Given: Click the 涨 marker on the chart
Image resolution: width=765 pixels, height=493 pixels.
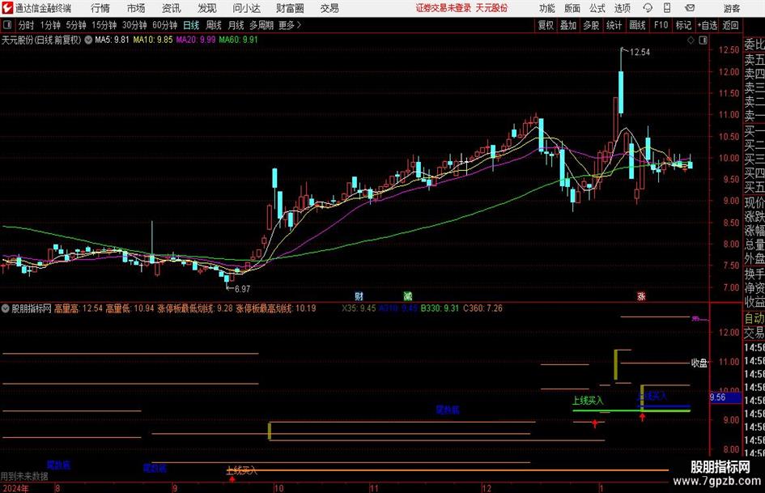Looking at the screenshot, I should point(641,296).
